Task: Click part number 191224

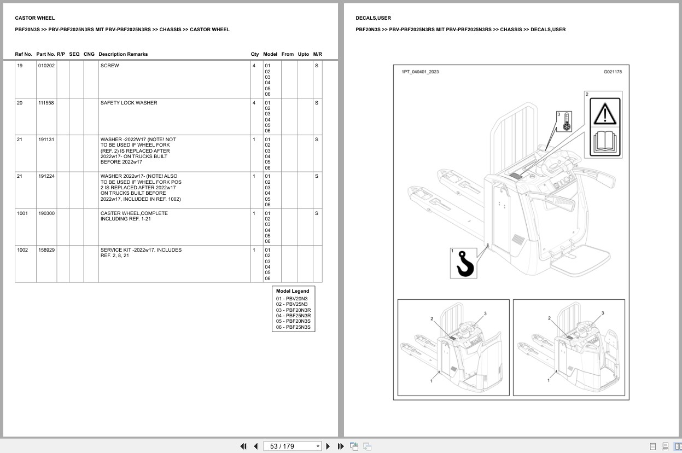Action: pos(46,176)
